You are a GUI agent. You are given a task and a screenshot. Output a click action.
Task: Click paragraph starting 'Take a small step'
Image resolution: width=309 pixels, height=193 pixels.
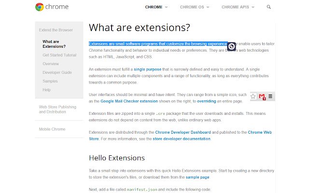tap(182, 174)
